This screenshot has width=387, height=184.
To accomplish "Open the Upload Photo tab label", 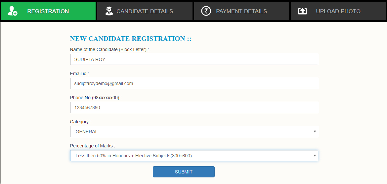I will coord(338,11).
